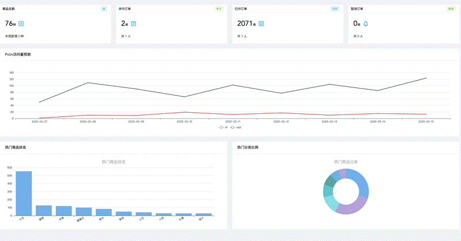The width and height of the screenshot is (461, 241).
Task: Toggle the IP series in chart legend
Action: [223, 128]
